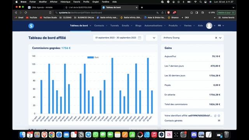Click the Brave Shields lion icon
The image size is (249, 140).
click(168, 12)
